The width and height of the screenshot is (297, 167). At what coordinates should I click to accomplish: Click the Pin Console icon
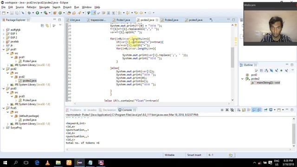point(265,110)
